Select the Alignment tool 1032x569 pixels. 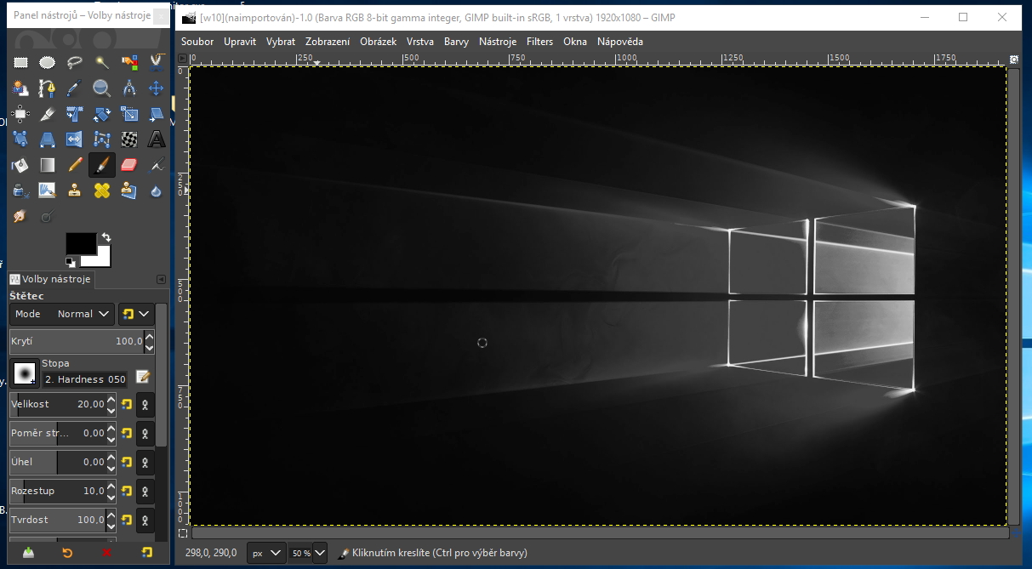(20, 113)
